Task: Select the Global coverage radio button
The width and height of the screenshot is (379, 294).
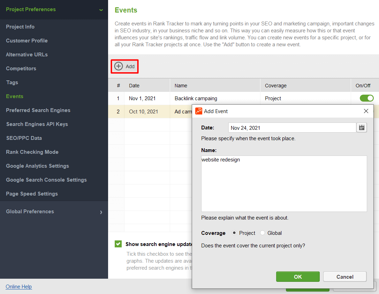Action: [x=262, y=233]
